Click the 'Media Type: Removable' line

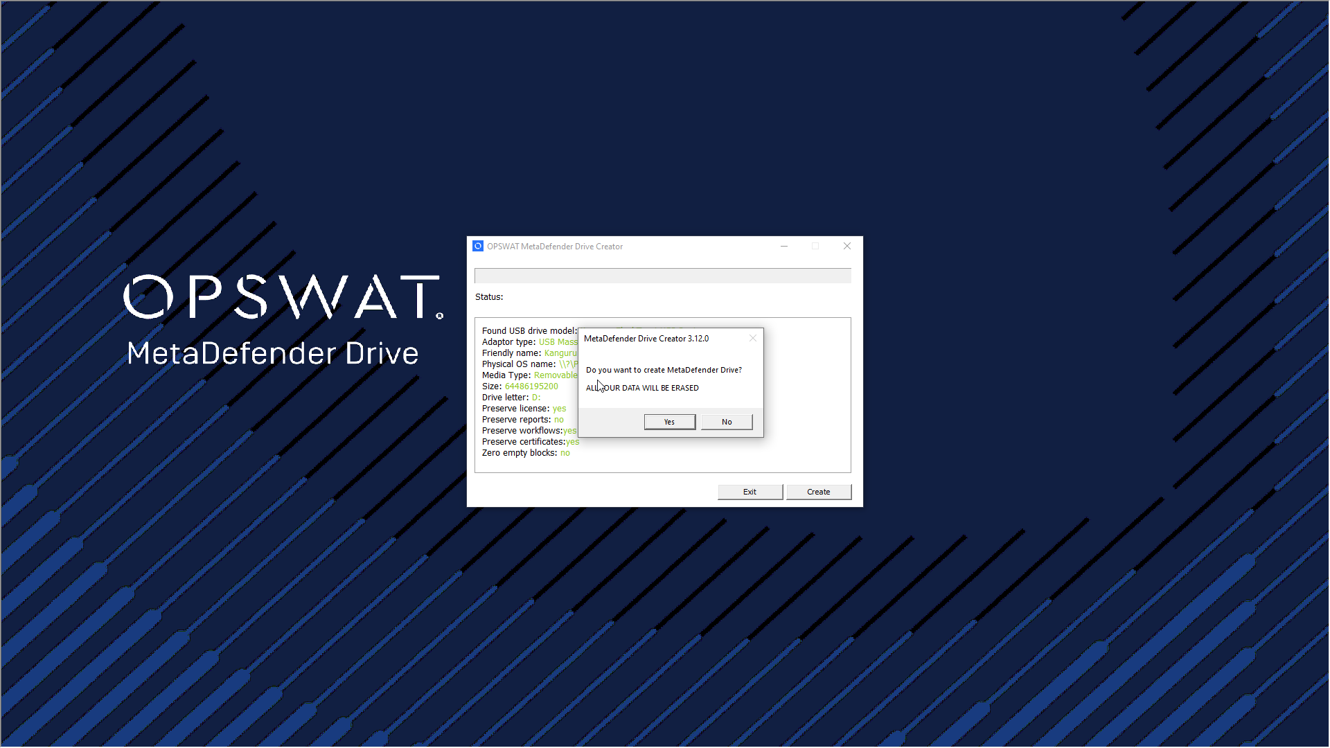click(530, 375)
